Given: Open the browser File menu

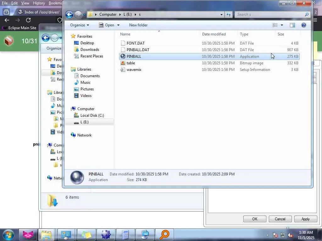Looking at the screenshot, I should [x=4, y=3].
